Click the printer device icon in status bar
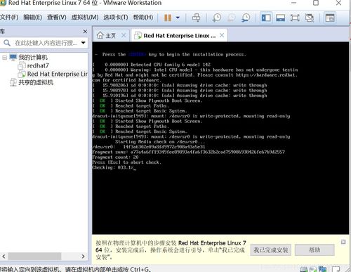This screenshot has width=351, height=272. (304, 269)
